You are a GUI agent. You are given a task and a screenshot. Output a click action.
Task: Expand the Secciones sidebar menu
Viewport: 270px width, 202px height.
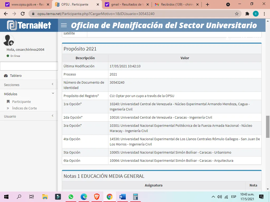click(x=29, y=85)
